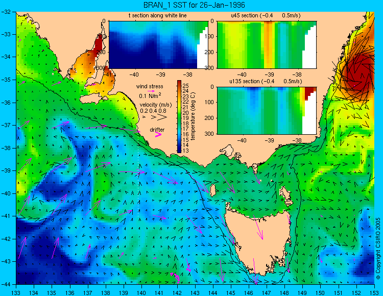The height and width of the screenshot is (296, 383).
Task: Open the u45 velocity section inset plot
Action: point(267,45)
